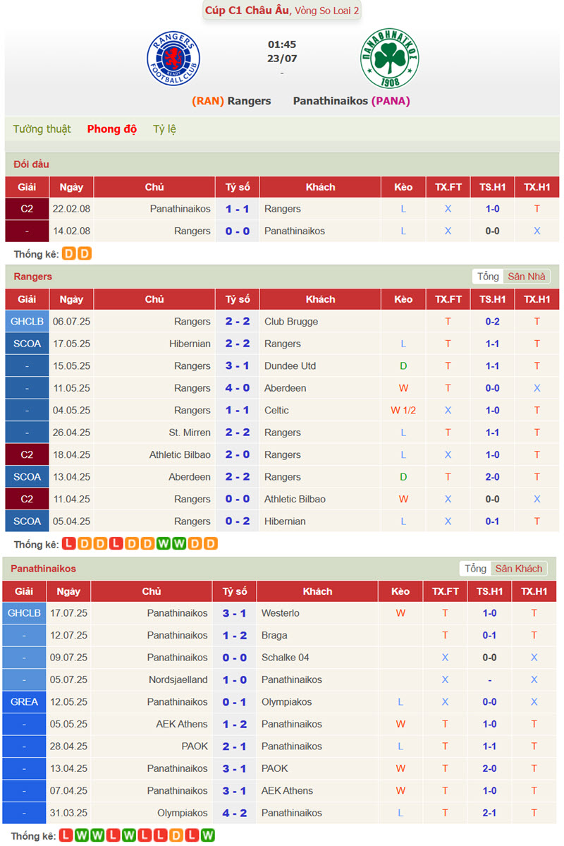Open Panathinaikos 3 - 1 Westerlo score
This screenshot has height=846, width=564.
[235, 613]
